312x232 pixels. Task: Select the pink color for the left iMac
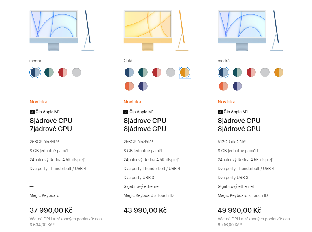pos(63,72)
